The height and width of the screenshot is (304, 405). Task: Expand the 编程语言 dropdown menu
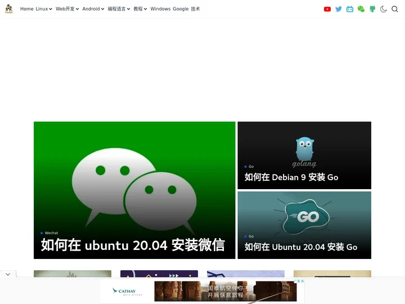(119, 9)
